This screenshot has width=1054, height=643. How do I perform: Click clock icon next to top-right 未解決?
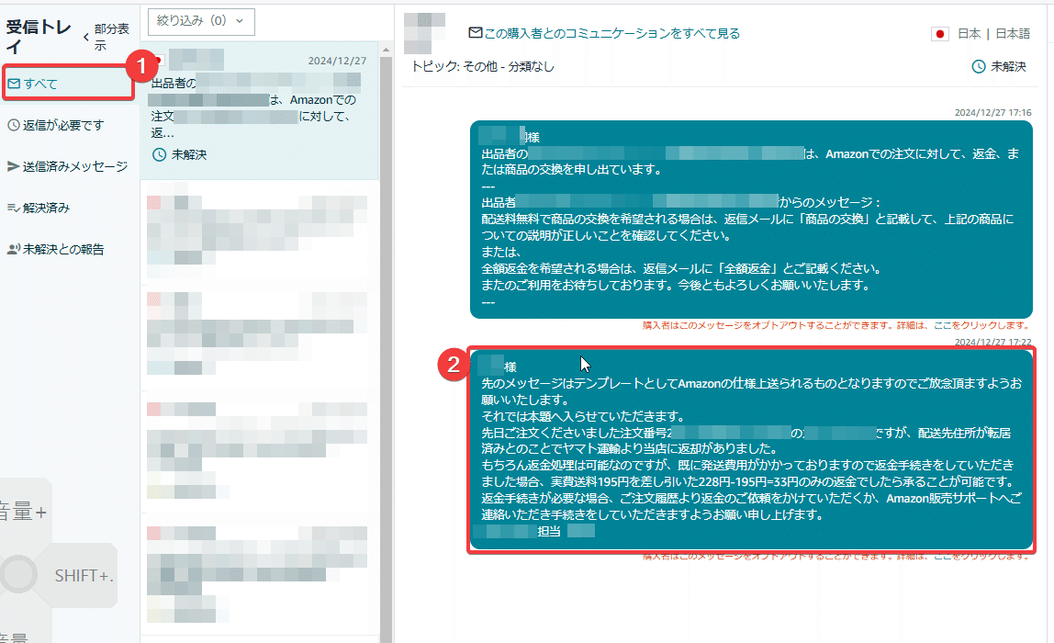tap(979, 66)
